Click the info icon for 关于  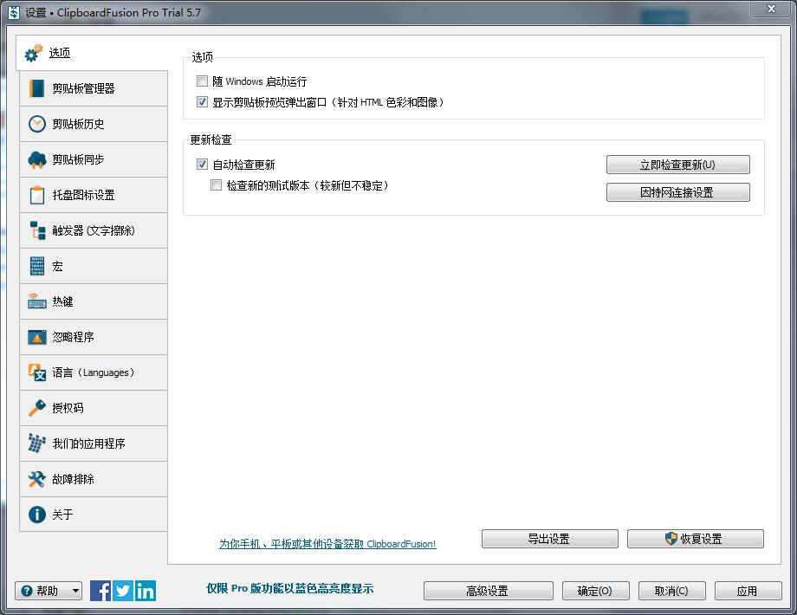(36, 515)
